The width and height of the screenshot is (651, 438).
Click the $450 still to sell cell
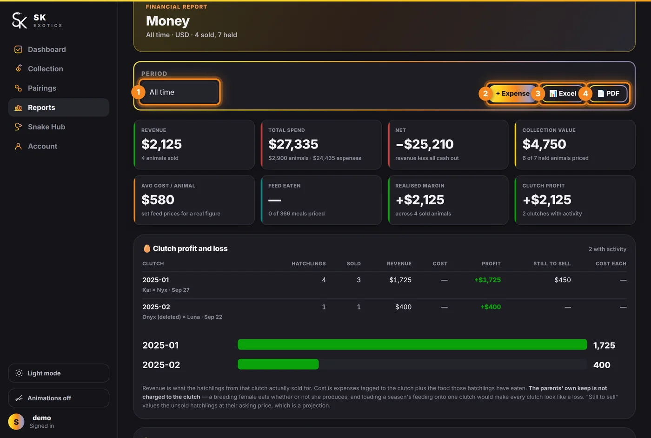pyautogui.click(x=563, y=280)
